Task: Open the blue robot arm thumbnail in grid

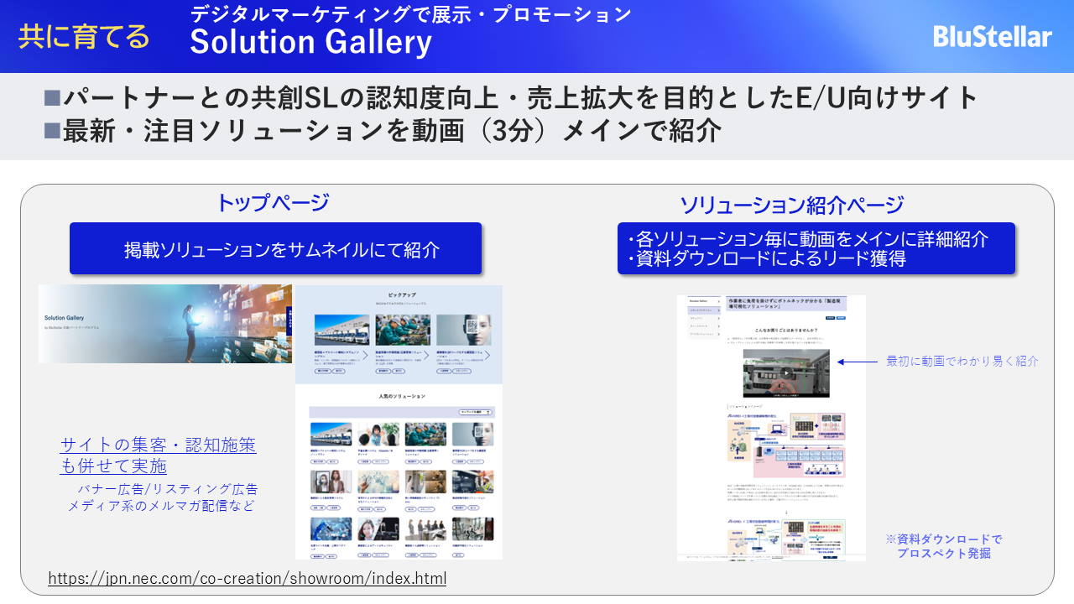Action: click(x=331, y=528)
